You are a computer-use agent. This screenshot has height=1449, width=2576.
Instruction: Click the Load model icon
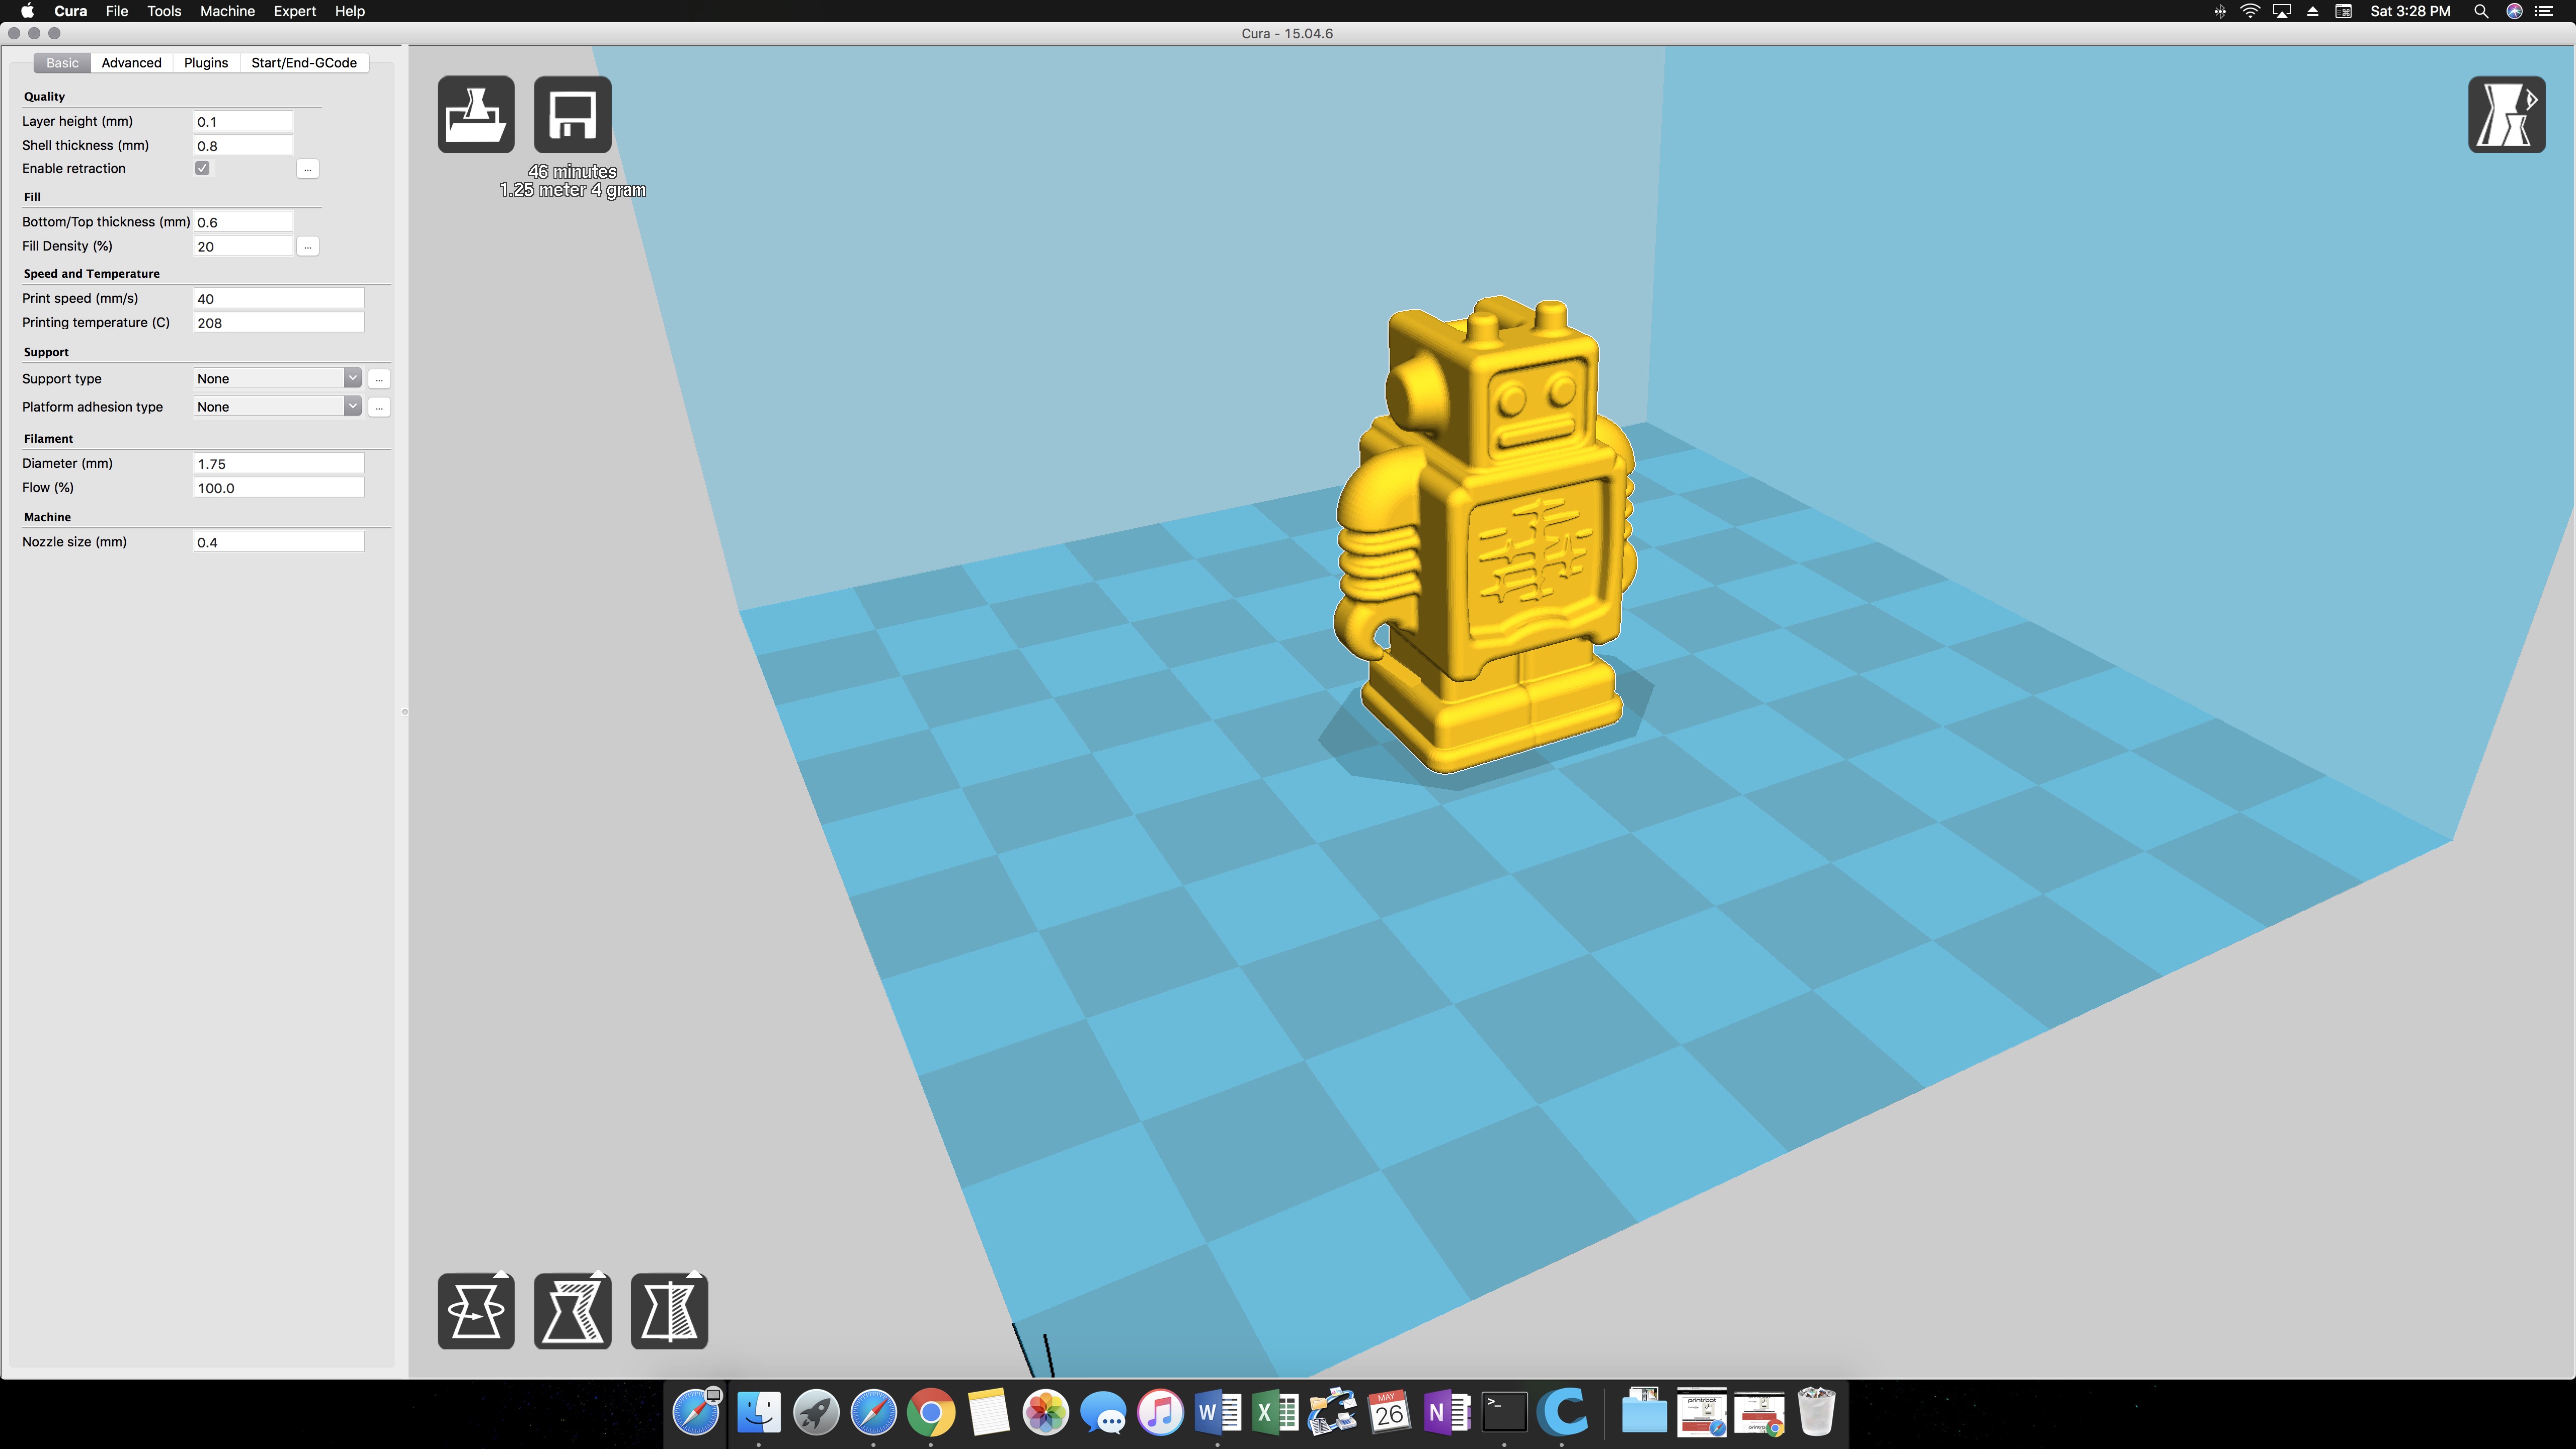[x=476, y=114]
